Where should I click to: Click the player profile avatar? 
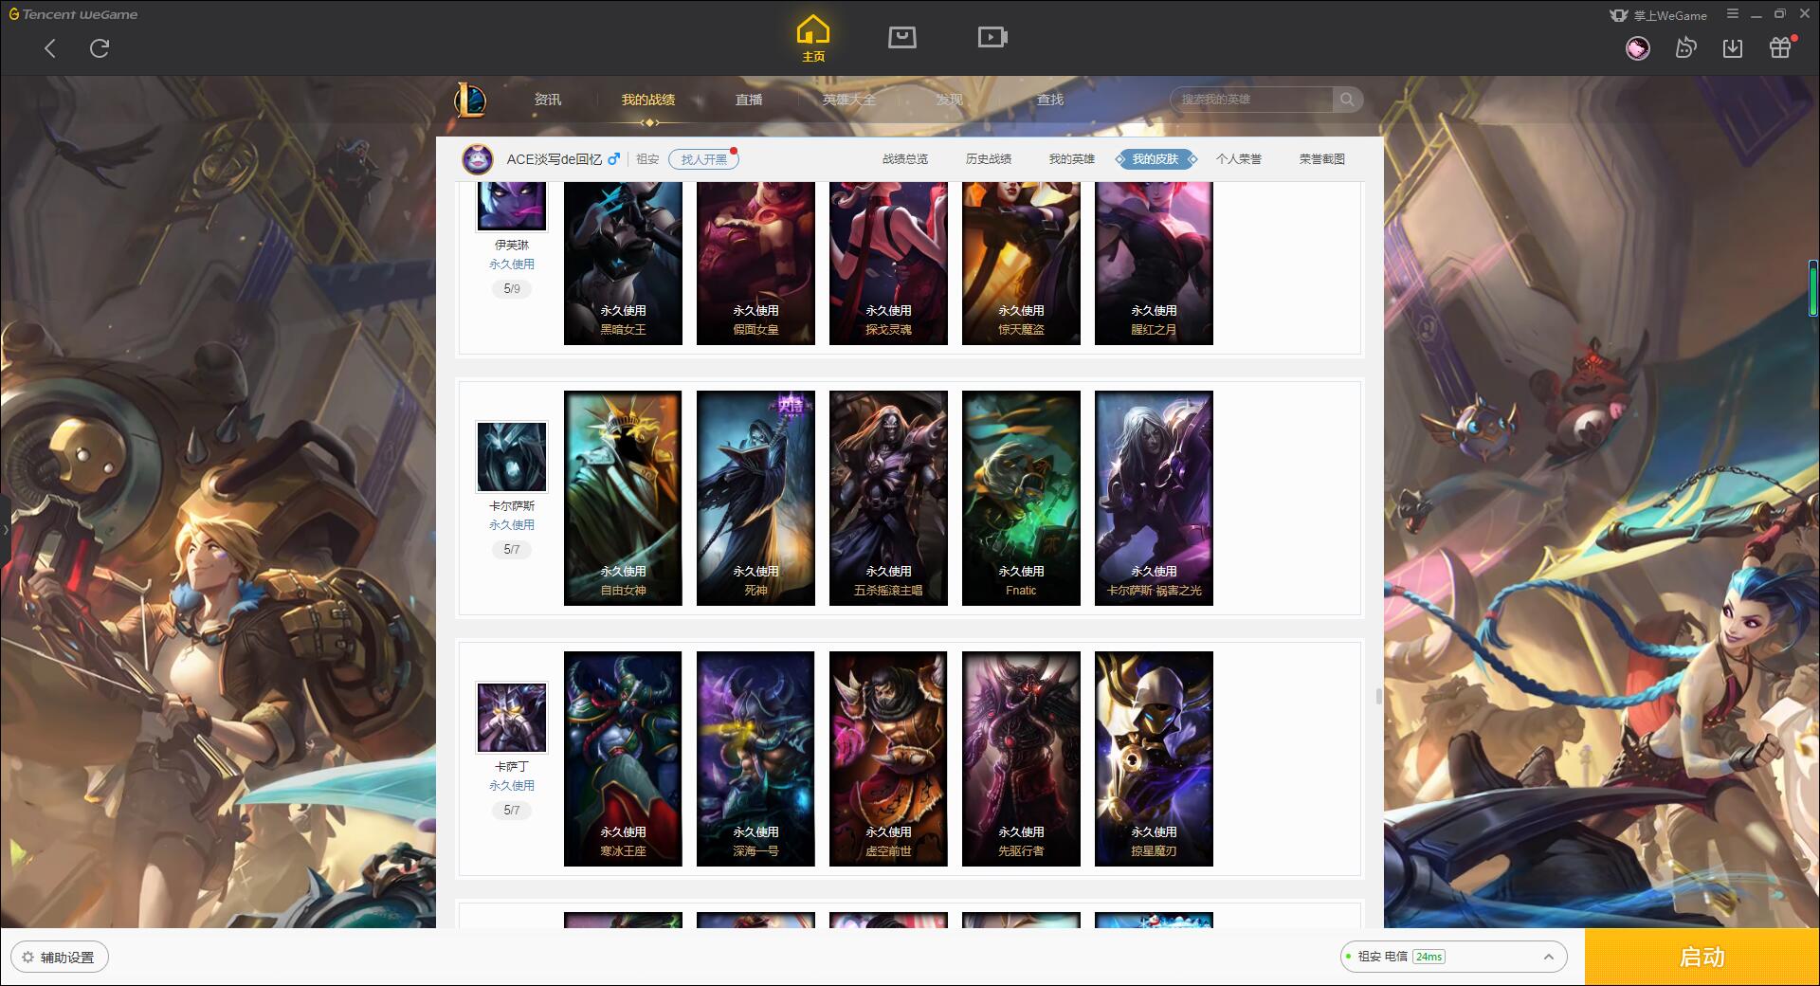(477, 159)
